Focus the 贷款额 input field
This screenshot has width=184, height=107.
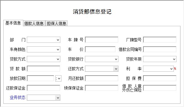(x=43, y=69)
